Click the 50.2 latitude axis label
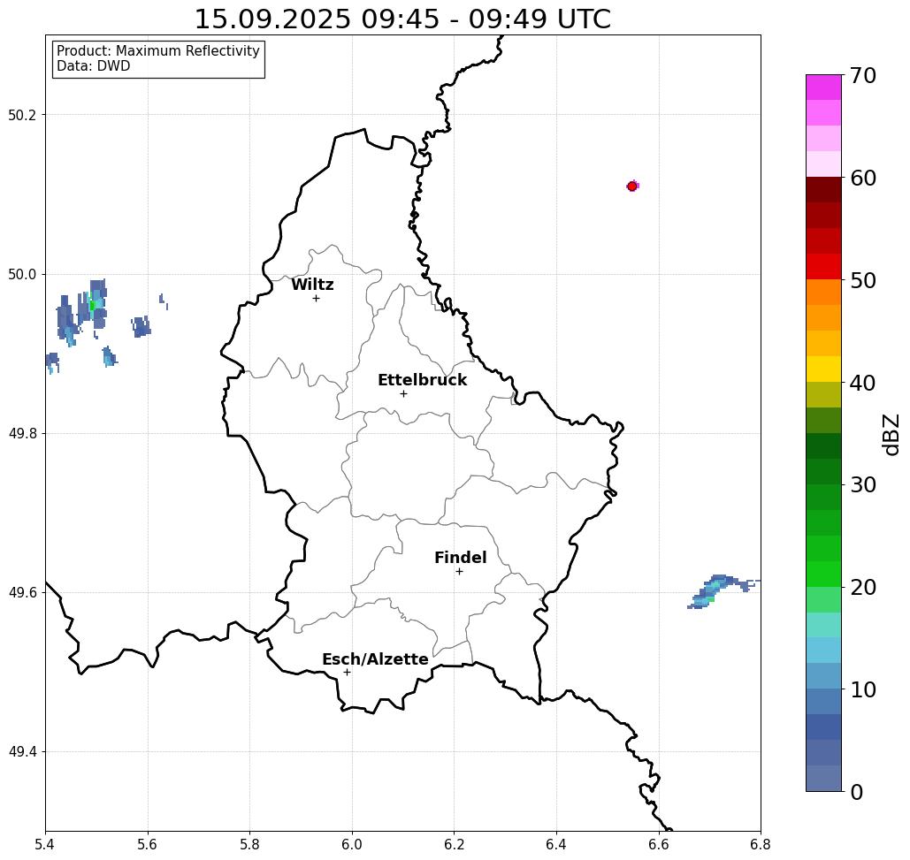The width and height of the screenshot is (910, 860). pos(22,115)
